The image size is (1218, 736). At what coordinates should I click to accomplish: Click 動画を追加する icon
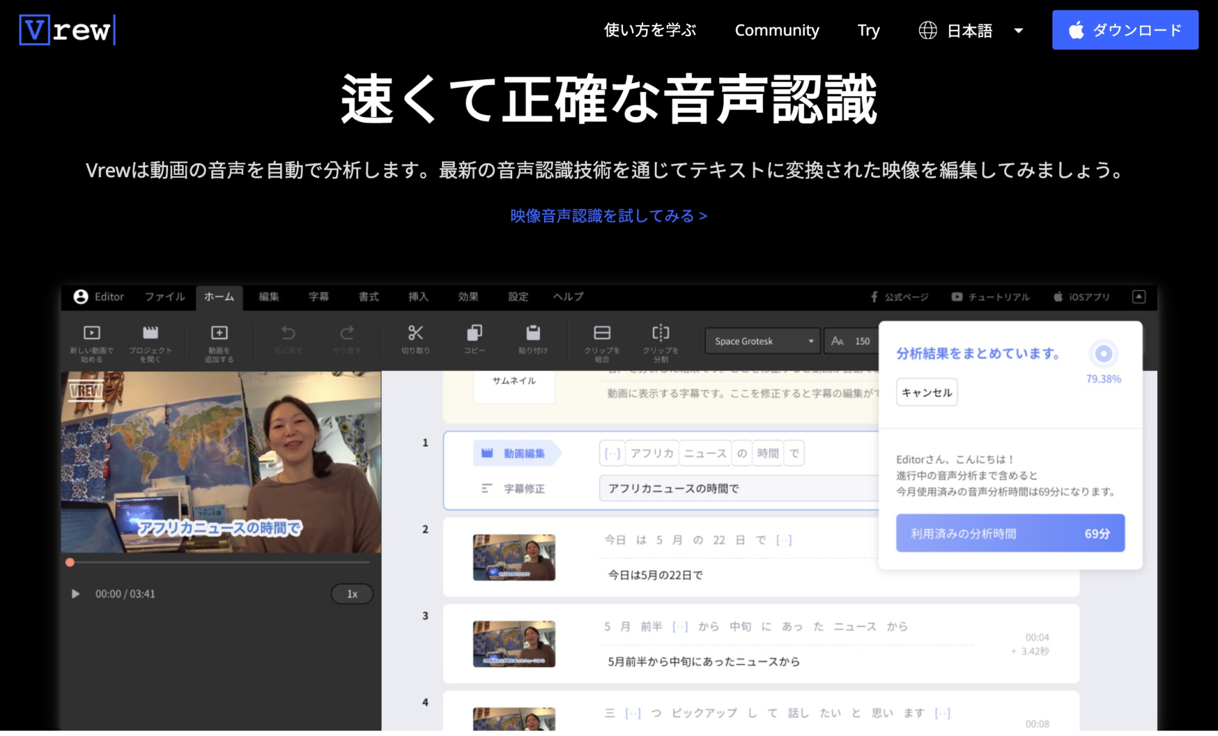tap(219, 333)
